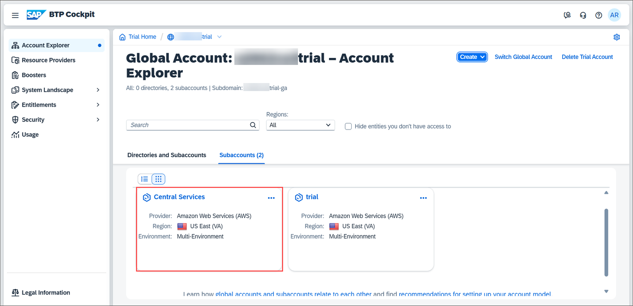Screen dimensions: 633x306
Task: Click 'Multi-Environment' in Central Services card
Action: [x=200, y=237]
